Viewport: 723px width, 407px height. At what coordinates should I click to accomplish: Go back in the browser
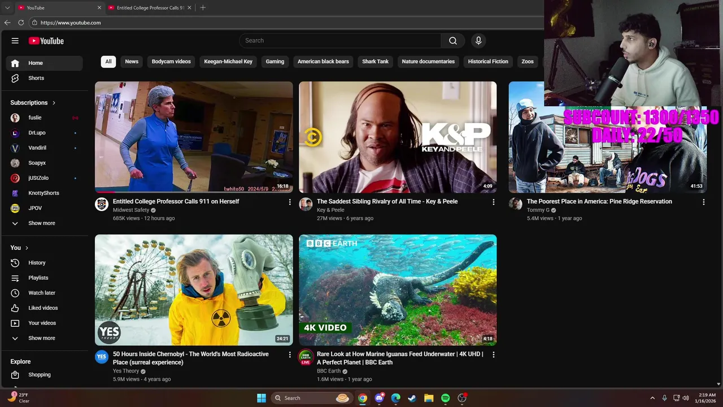(x=7, y=23)
